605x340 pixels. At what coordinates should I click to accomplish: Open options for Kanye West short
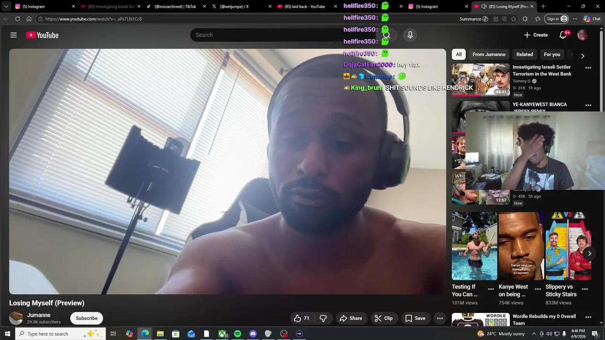pos(538,289)
